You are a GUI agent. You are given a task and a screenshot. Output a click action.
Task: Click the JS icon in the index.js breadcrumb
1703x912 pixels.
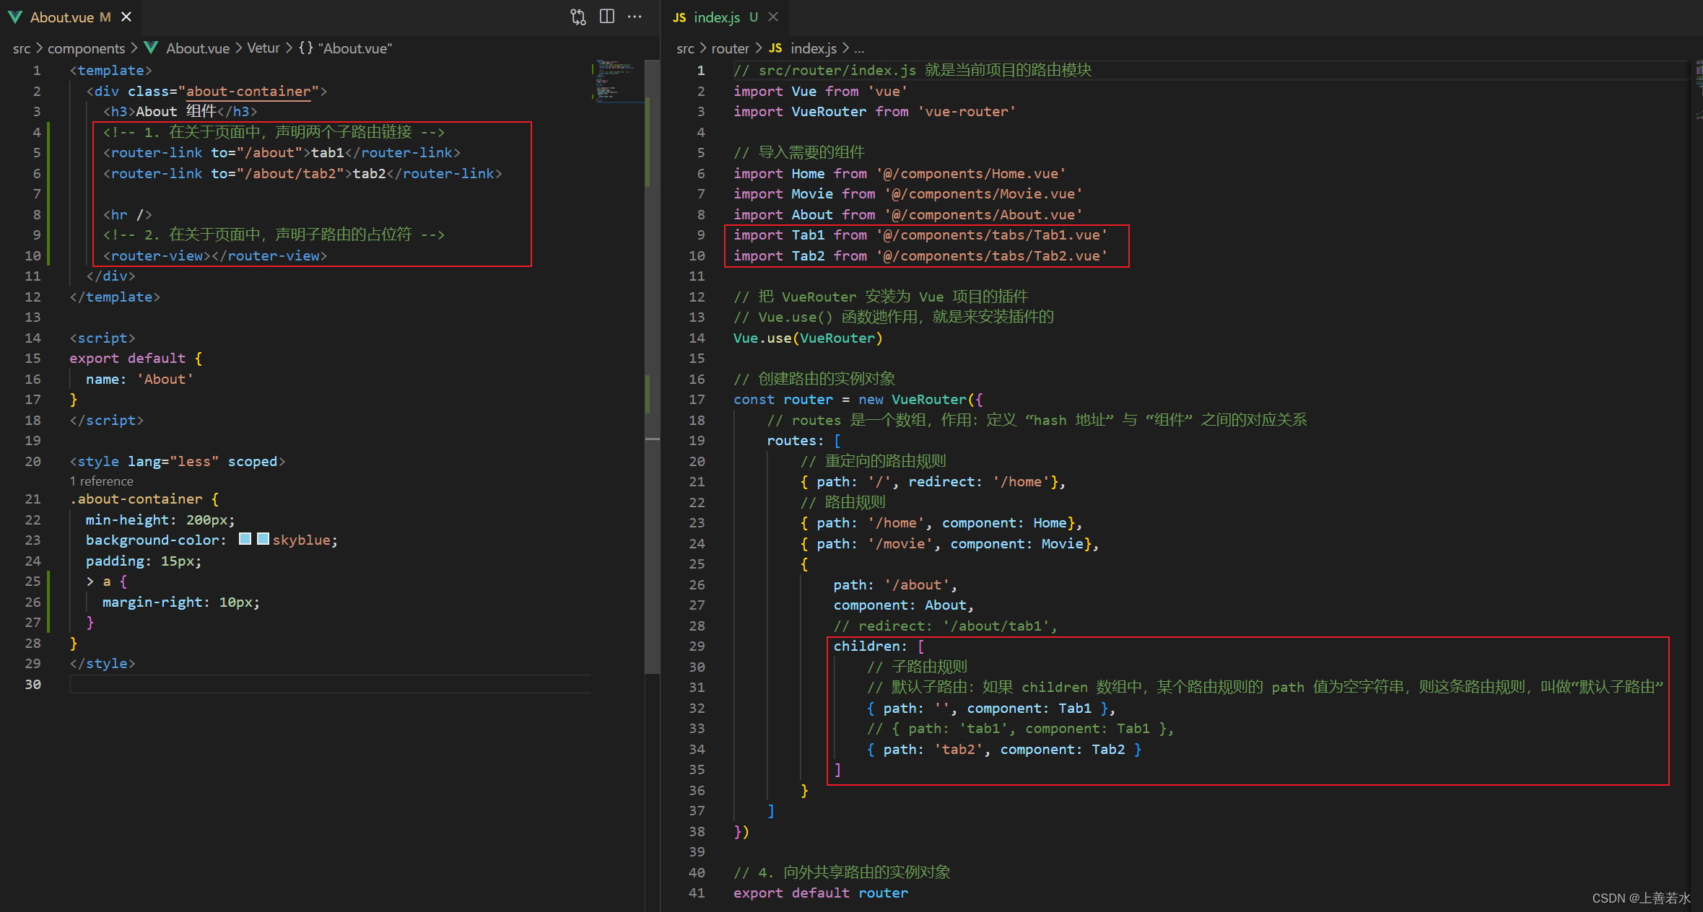tap(775, 48)
